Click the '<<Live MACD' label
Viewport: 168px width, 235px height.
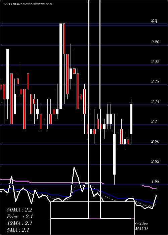coord(141,226)
